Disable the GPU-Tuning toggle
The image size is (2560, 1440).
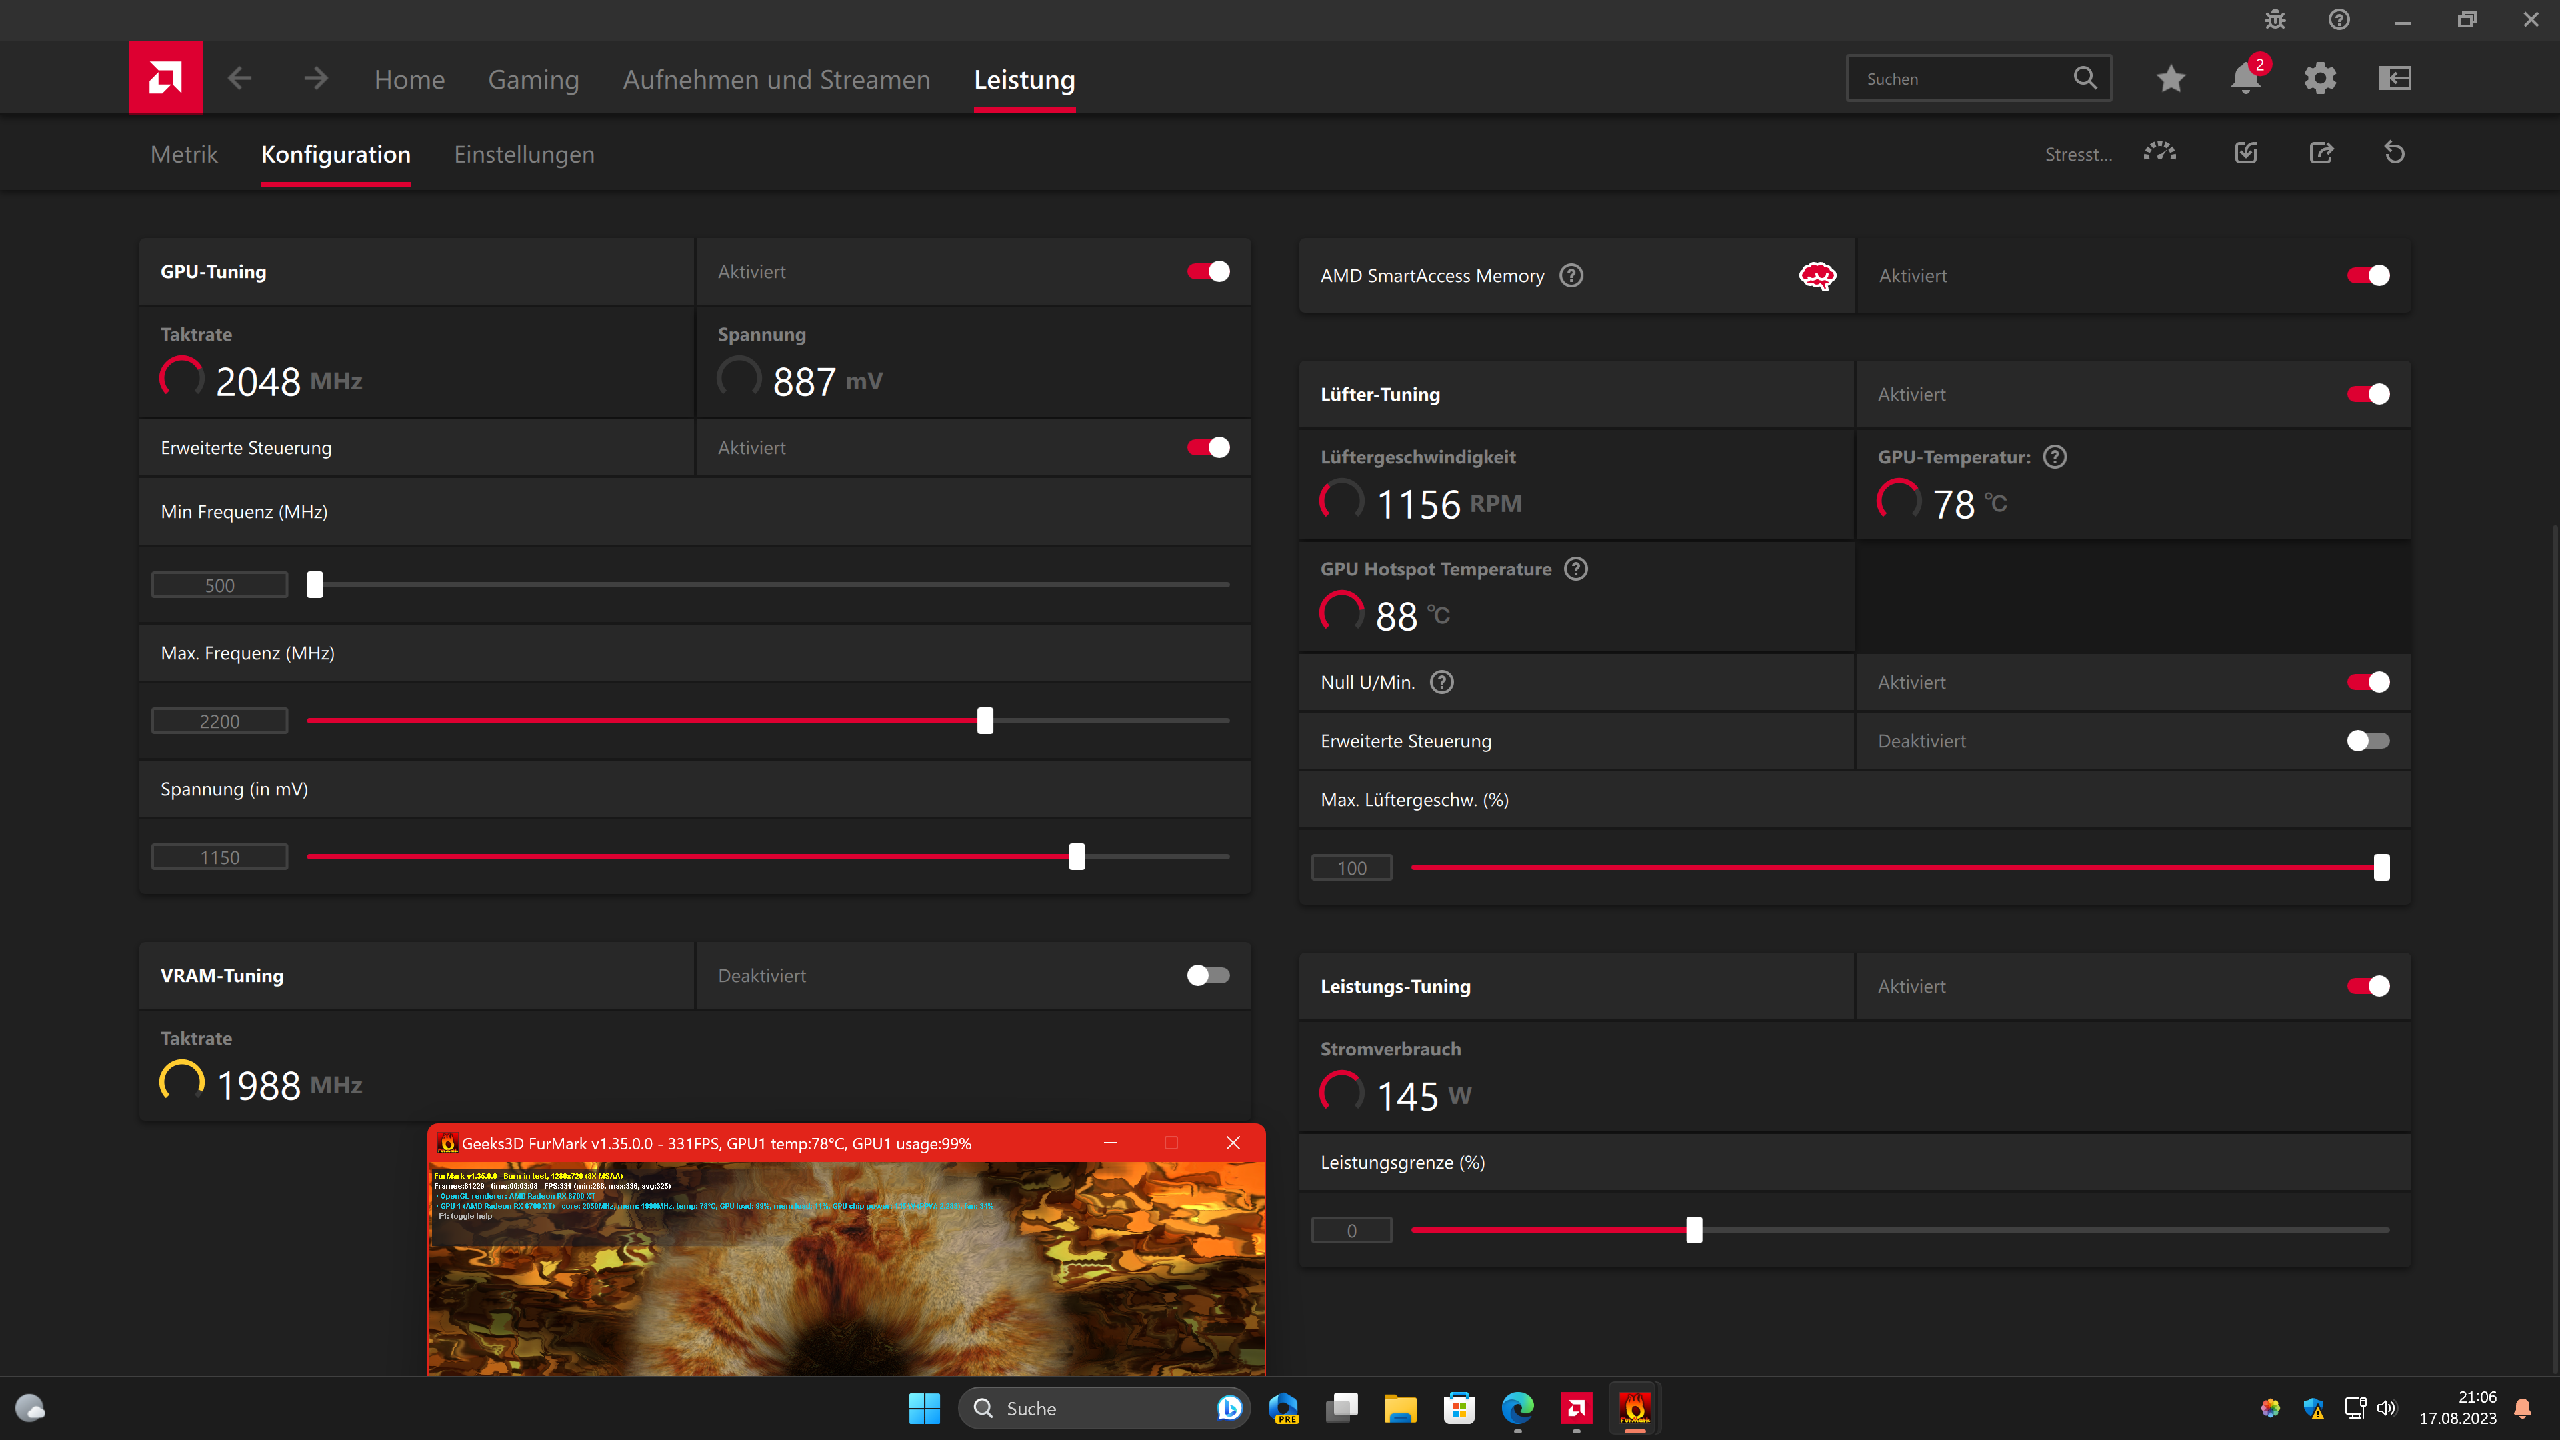click(x=1207, y=271)
